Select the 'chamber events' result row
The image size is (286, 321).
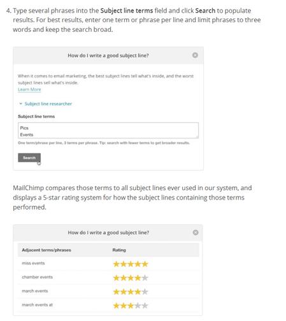tap(108, 277)
